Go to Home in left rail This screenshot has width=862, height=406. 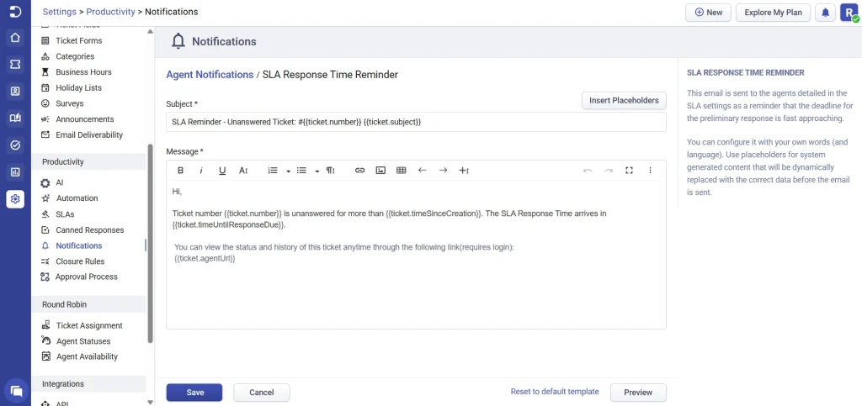pos(15,38)
